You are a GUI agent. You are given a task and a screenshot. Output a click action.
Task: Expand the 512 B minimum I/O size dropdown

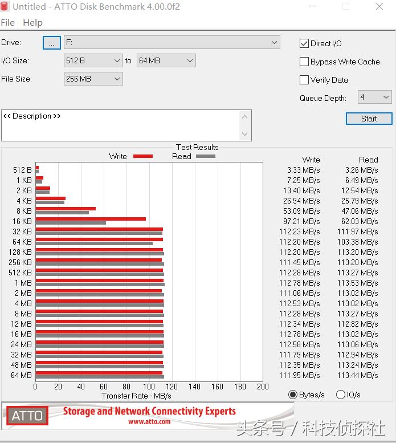tap(93, 60)
